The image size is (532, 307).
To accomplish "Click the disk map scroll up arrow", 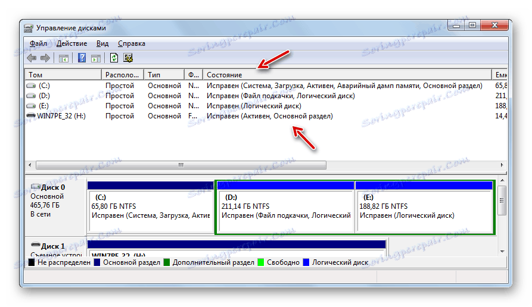I will 502,181.
